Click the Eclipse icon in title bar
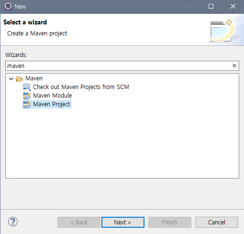 pyautogui.click(x=8, y=6)
